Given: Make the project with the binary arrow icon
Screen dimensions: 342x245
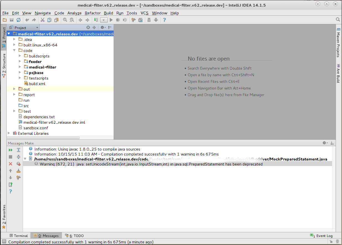Looking at the screenshot, I should [96, 20].
